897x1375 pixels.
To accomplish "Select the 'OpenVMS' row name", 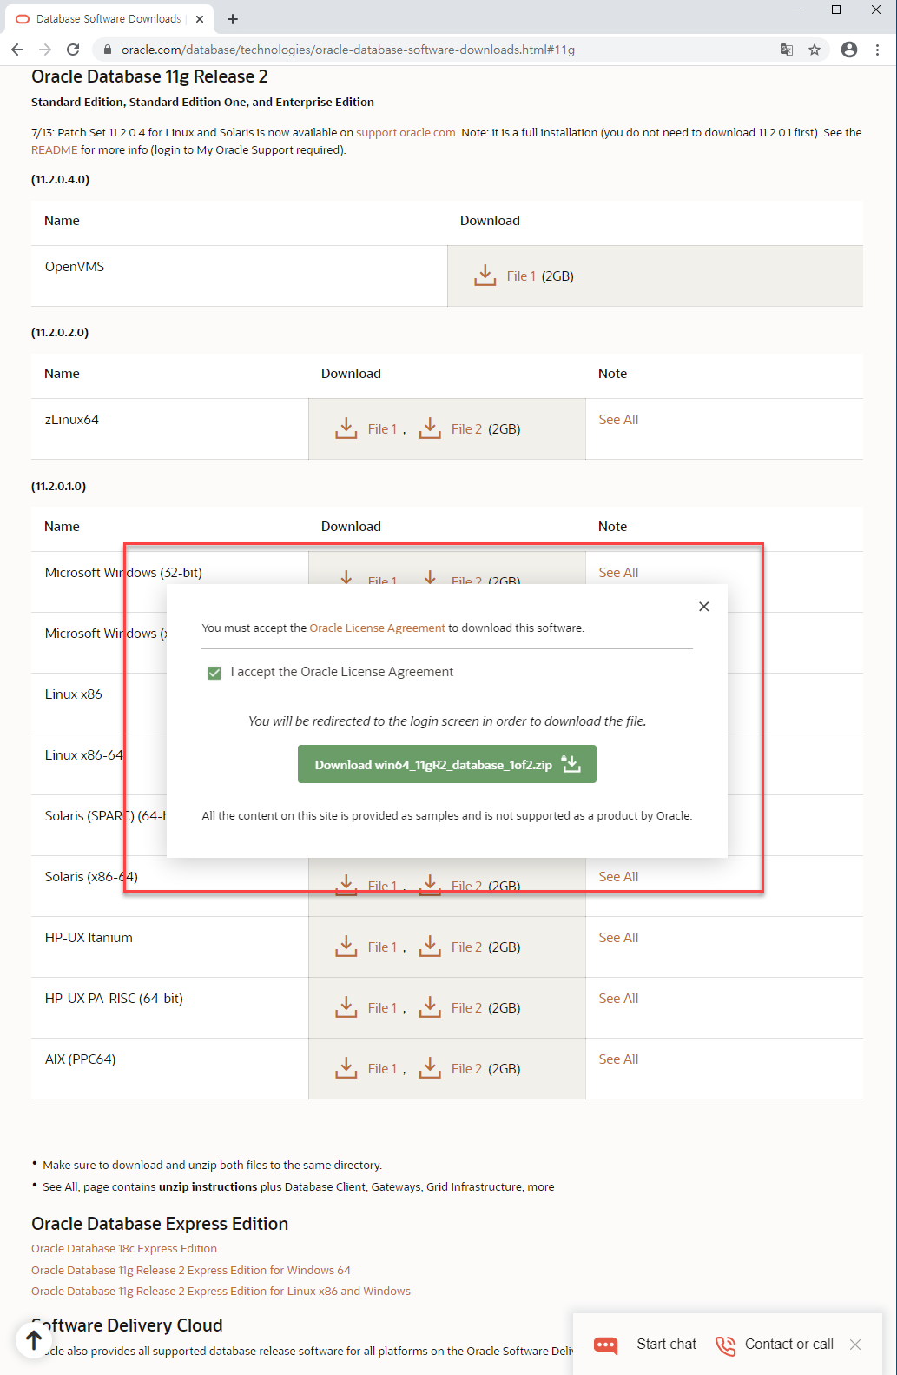I will 75,267.
